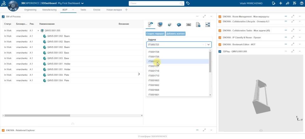Switch to the Manufacturing tab
Screen dimensions: 305x139
click(x=50, y=10)
